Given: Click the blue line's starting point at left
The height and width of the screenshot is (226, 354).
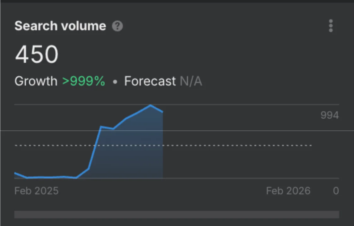Looking at the screenshot, I should coord(15,173).
